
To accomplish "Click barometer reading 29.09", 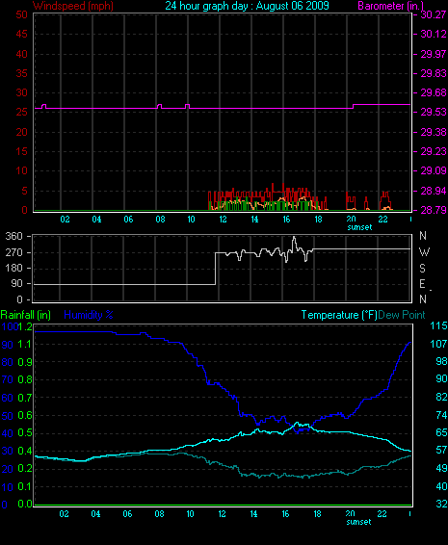I will [434, 170].
